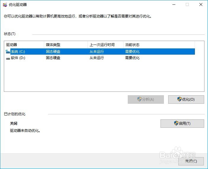Close the window with the X button
The image size is (208, 169).
click(201, 5)
